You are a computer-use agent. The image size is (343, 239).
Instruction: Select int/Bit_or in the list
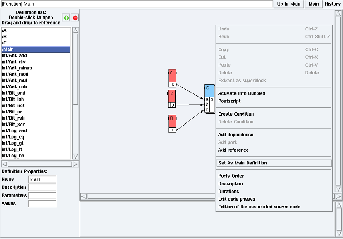36,112
